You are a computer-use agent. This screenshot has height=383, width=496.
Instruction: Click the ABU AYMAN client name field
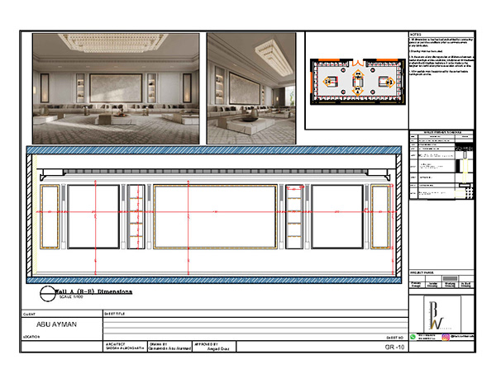point(50,324)
